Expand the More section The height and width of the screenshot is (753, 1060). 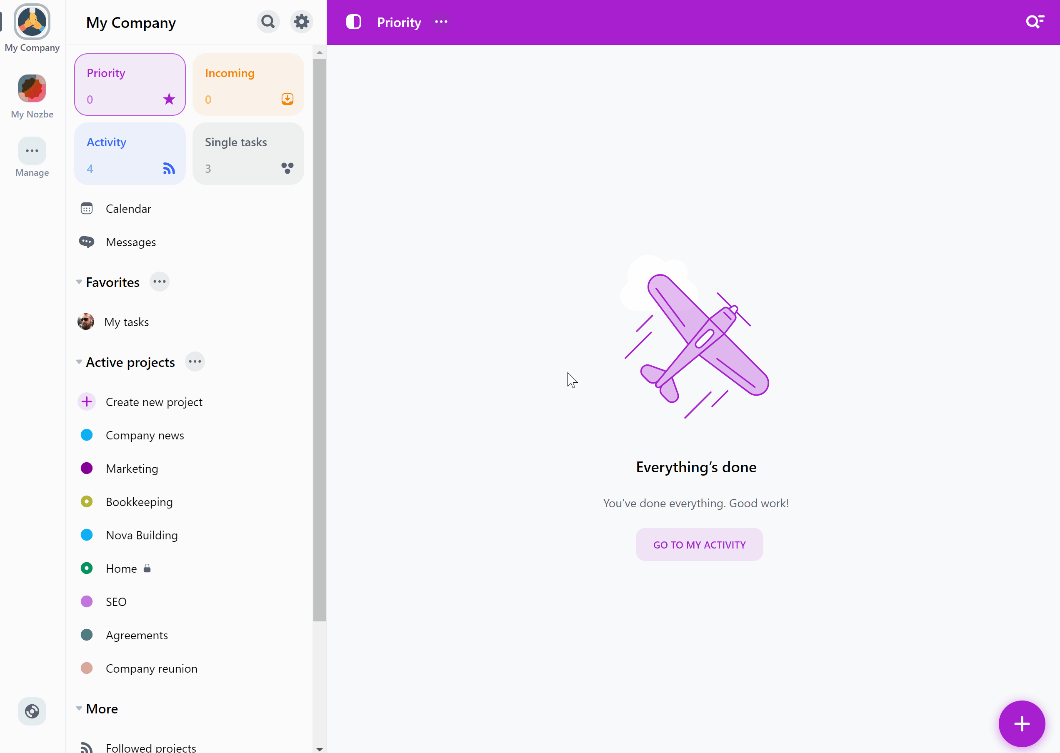coord(79,708)
